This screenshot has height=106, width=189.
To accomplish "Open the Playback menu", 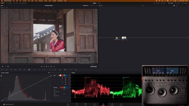I will (x=41, y=1).
